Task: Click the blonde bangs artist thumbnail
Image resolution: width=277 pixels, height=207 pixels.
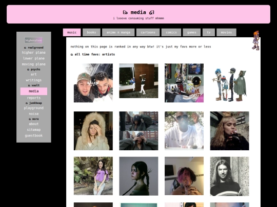Action: pyautogui.click(x=229, y=131)
